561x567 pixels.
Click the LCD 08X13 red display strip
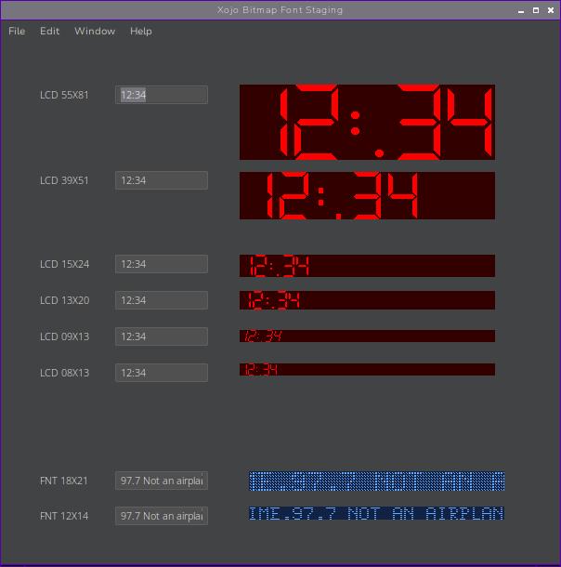[367, 369]
